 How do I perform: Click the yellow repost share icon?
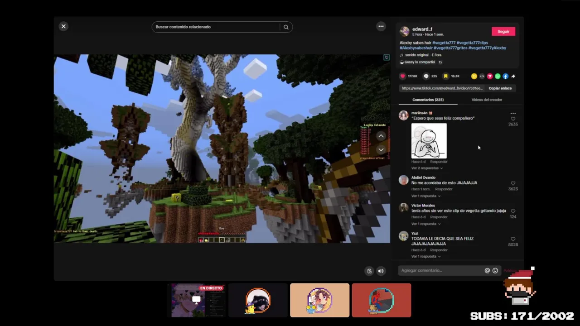click(x=474, y=76)
